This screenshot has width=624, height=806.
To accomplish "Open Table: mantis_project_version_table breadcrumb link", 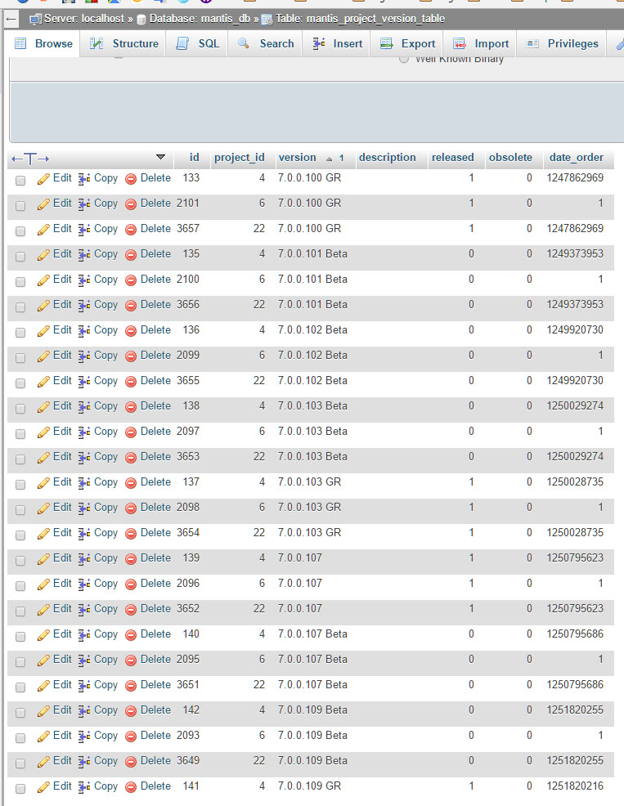I will (x=360, y=19).
